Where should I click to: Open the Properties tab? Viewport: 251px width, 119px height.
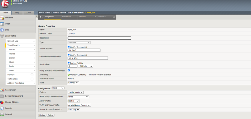(x=53, y=17)
